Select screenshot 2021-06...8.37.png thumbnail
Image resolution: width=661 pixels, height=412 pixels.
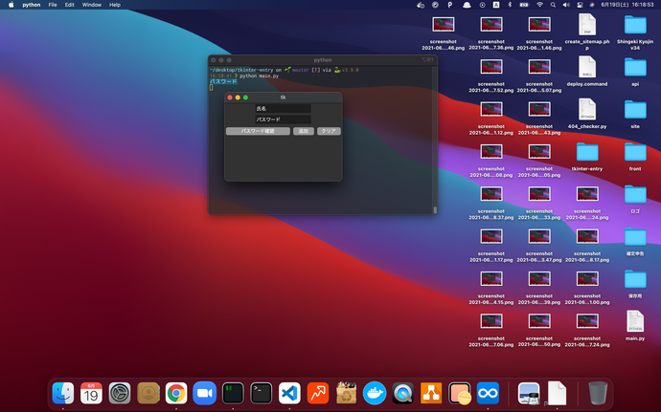491,194
